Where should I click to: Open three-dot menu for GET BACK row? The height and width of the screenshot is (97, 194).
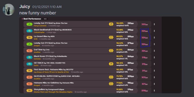[154, 64]
